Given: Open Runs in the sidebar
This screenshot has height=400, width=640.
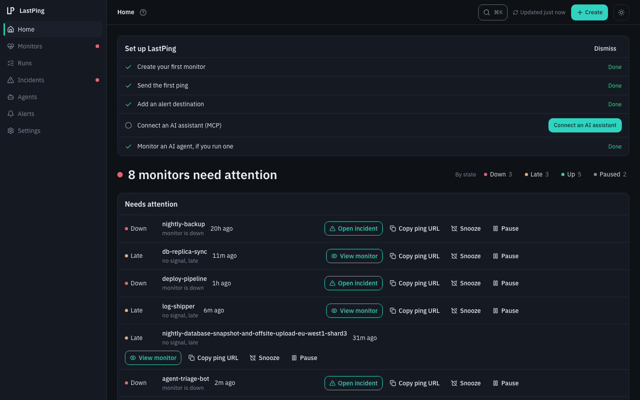Looking at the screenshot, I should click(53, 63).
